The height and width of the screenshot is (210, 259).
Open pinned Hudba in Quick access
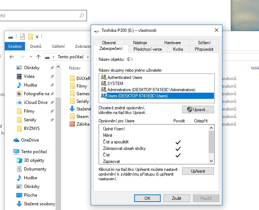30,85
